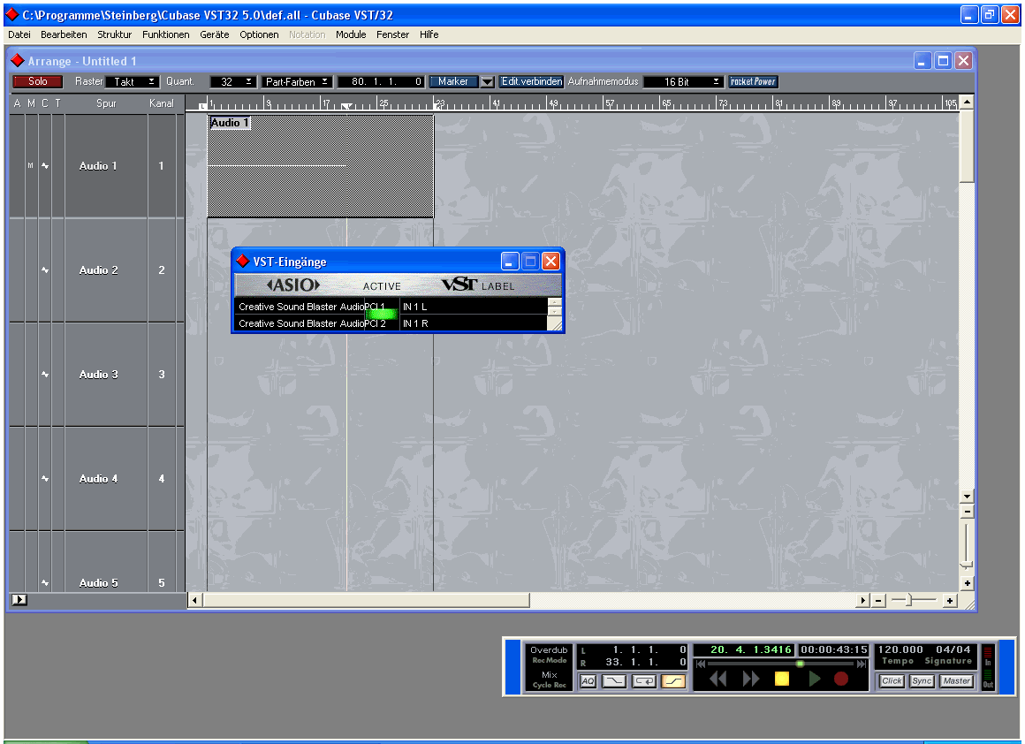Toggle the Master tempo button
The height and width of the screenshot is (744, 1025).
pyautogui.click(x=956, y=681)
